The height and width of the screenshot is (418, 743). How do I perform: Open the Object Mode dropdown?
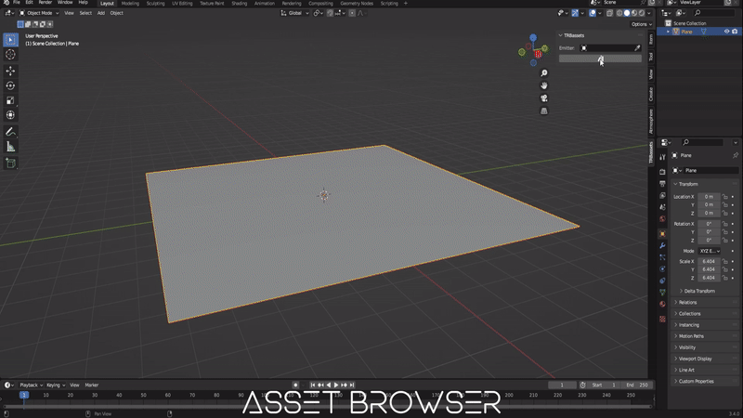[x=39, y=13]
